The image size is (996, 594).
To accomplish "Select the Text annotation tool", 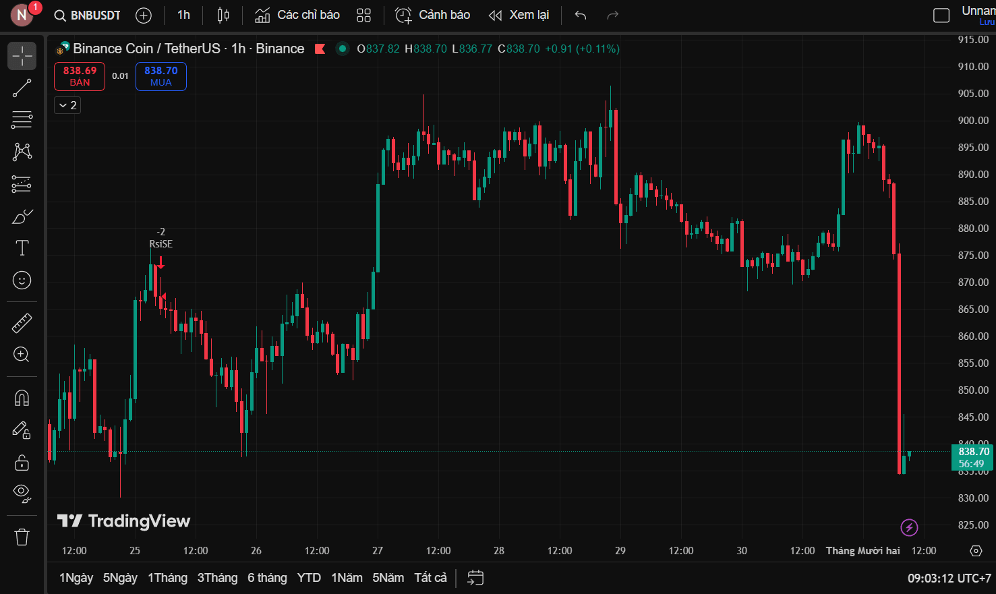I will [22, 248].
